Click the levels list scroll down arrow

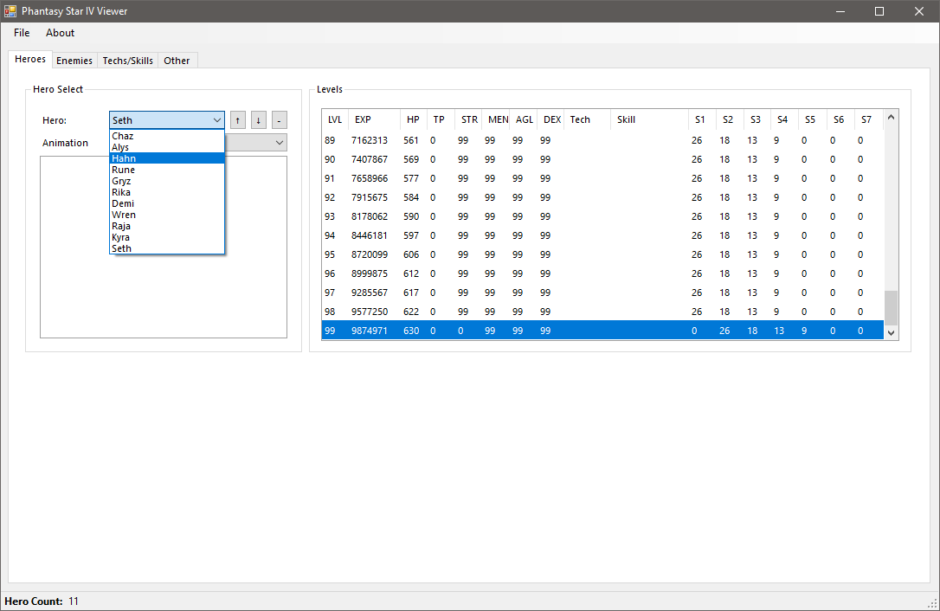click(891, 333)
